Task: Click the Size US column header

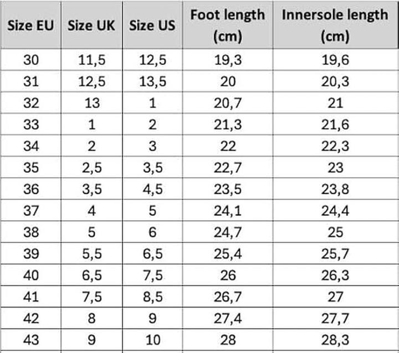Action: pos(152,26)
